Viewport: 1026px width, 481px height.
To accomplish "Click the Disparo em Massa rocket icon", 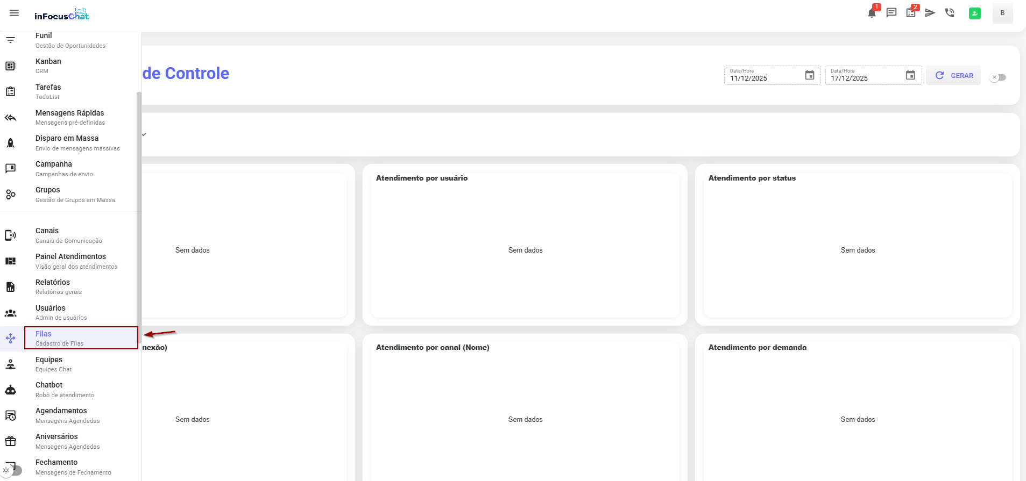I will pyautogui.click(x=11, y=143).
